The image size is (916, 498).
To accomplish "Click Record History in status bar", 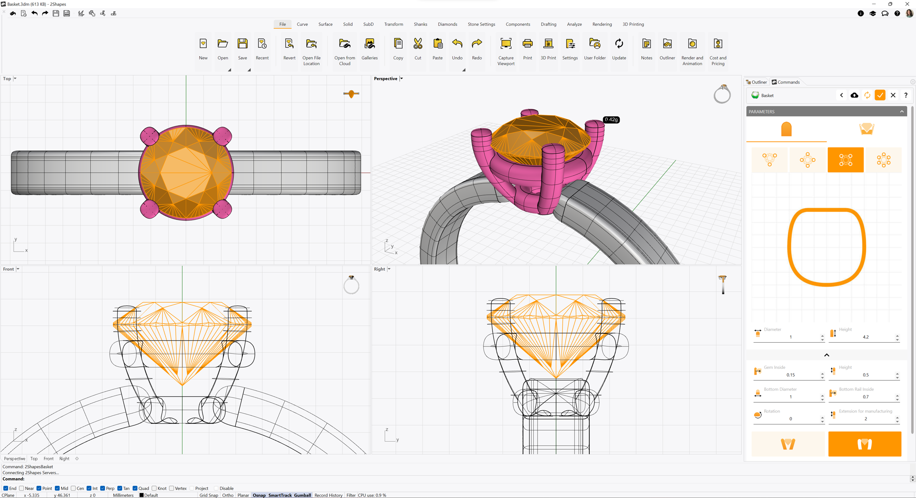I will point(328,495).
